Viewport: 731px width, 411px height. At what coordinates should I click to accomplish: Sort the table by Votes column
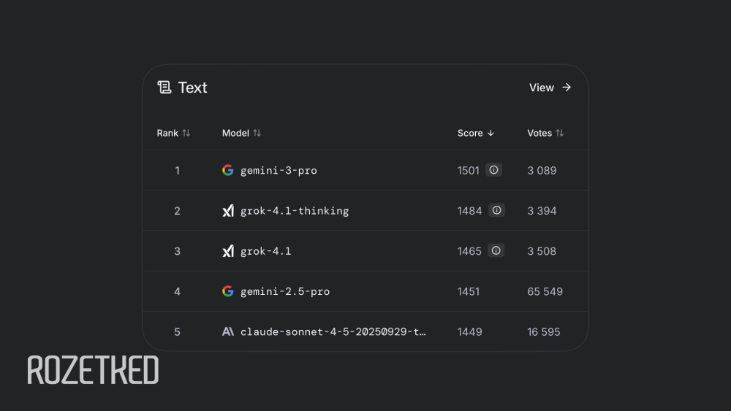tap(545, 133)
